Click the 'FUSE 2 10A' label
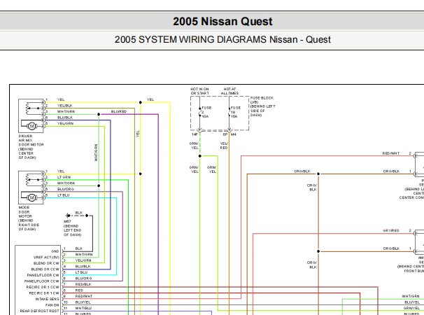Screen dimensions: 424x315 coord(206,112)
